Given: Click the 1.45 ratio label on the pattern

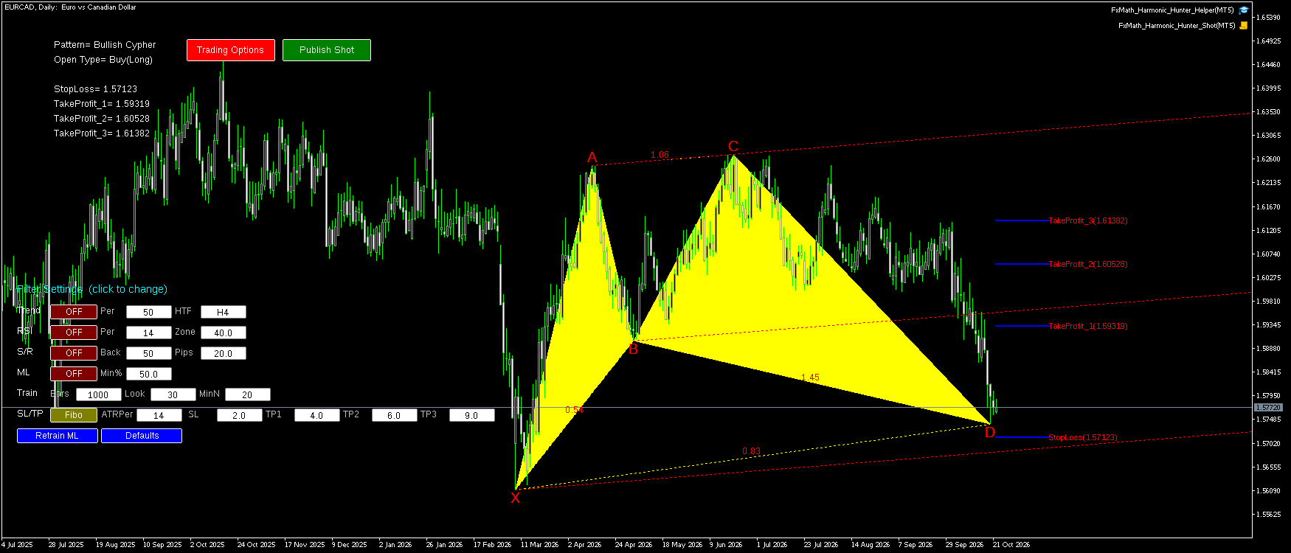Looking at the screenshot, I should [811, 378].
